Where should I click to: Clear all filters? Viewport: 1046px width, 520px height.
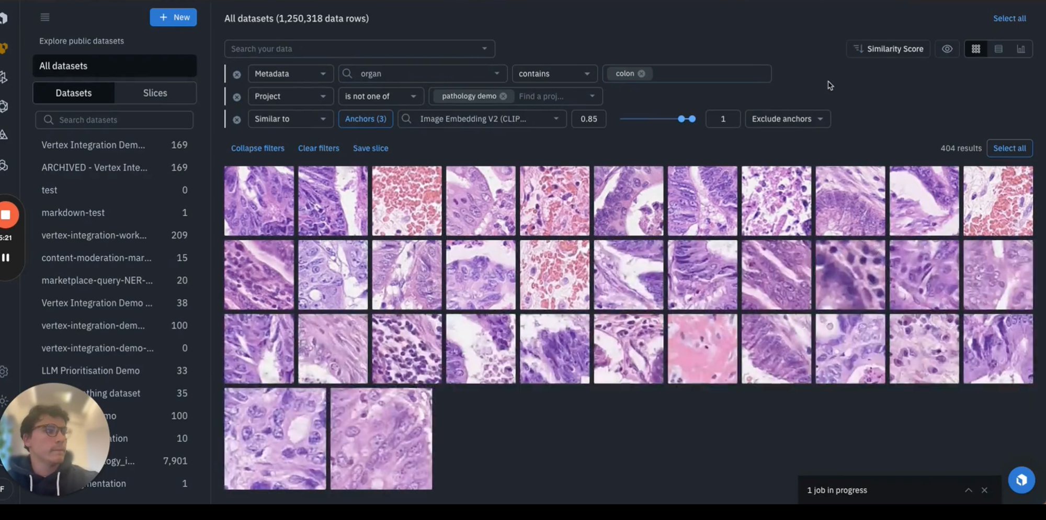tap(319, 148)
